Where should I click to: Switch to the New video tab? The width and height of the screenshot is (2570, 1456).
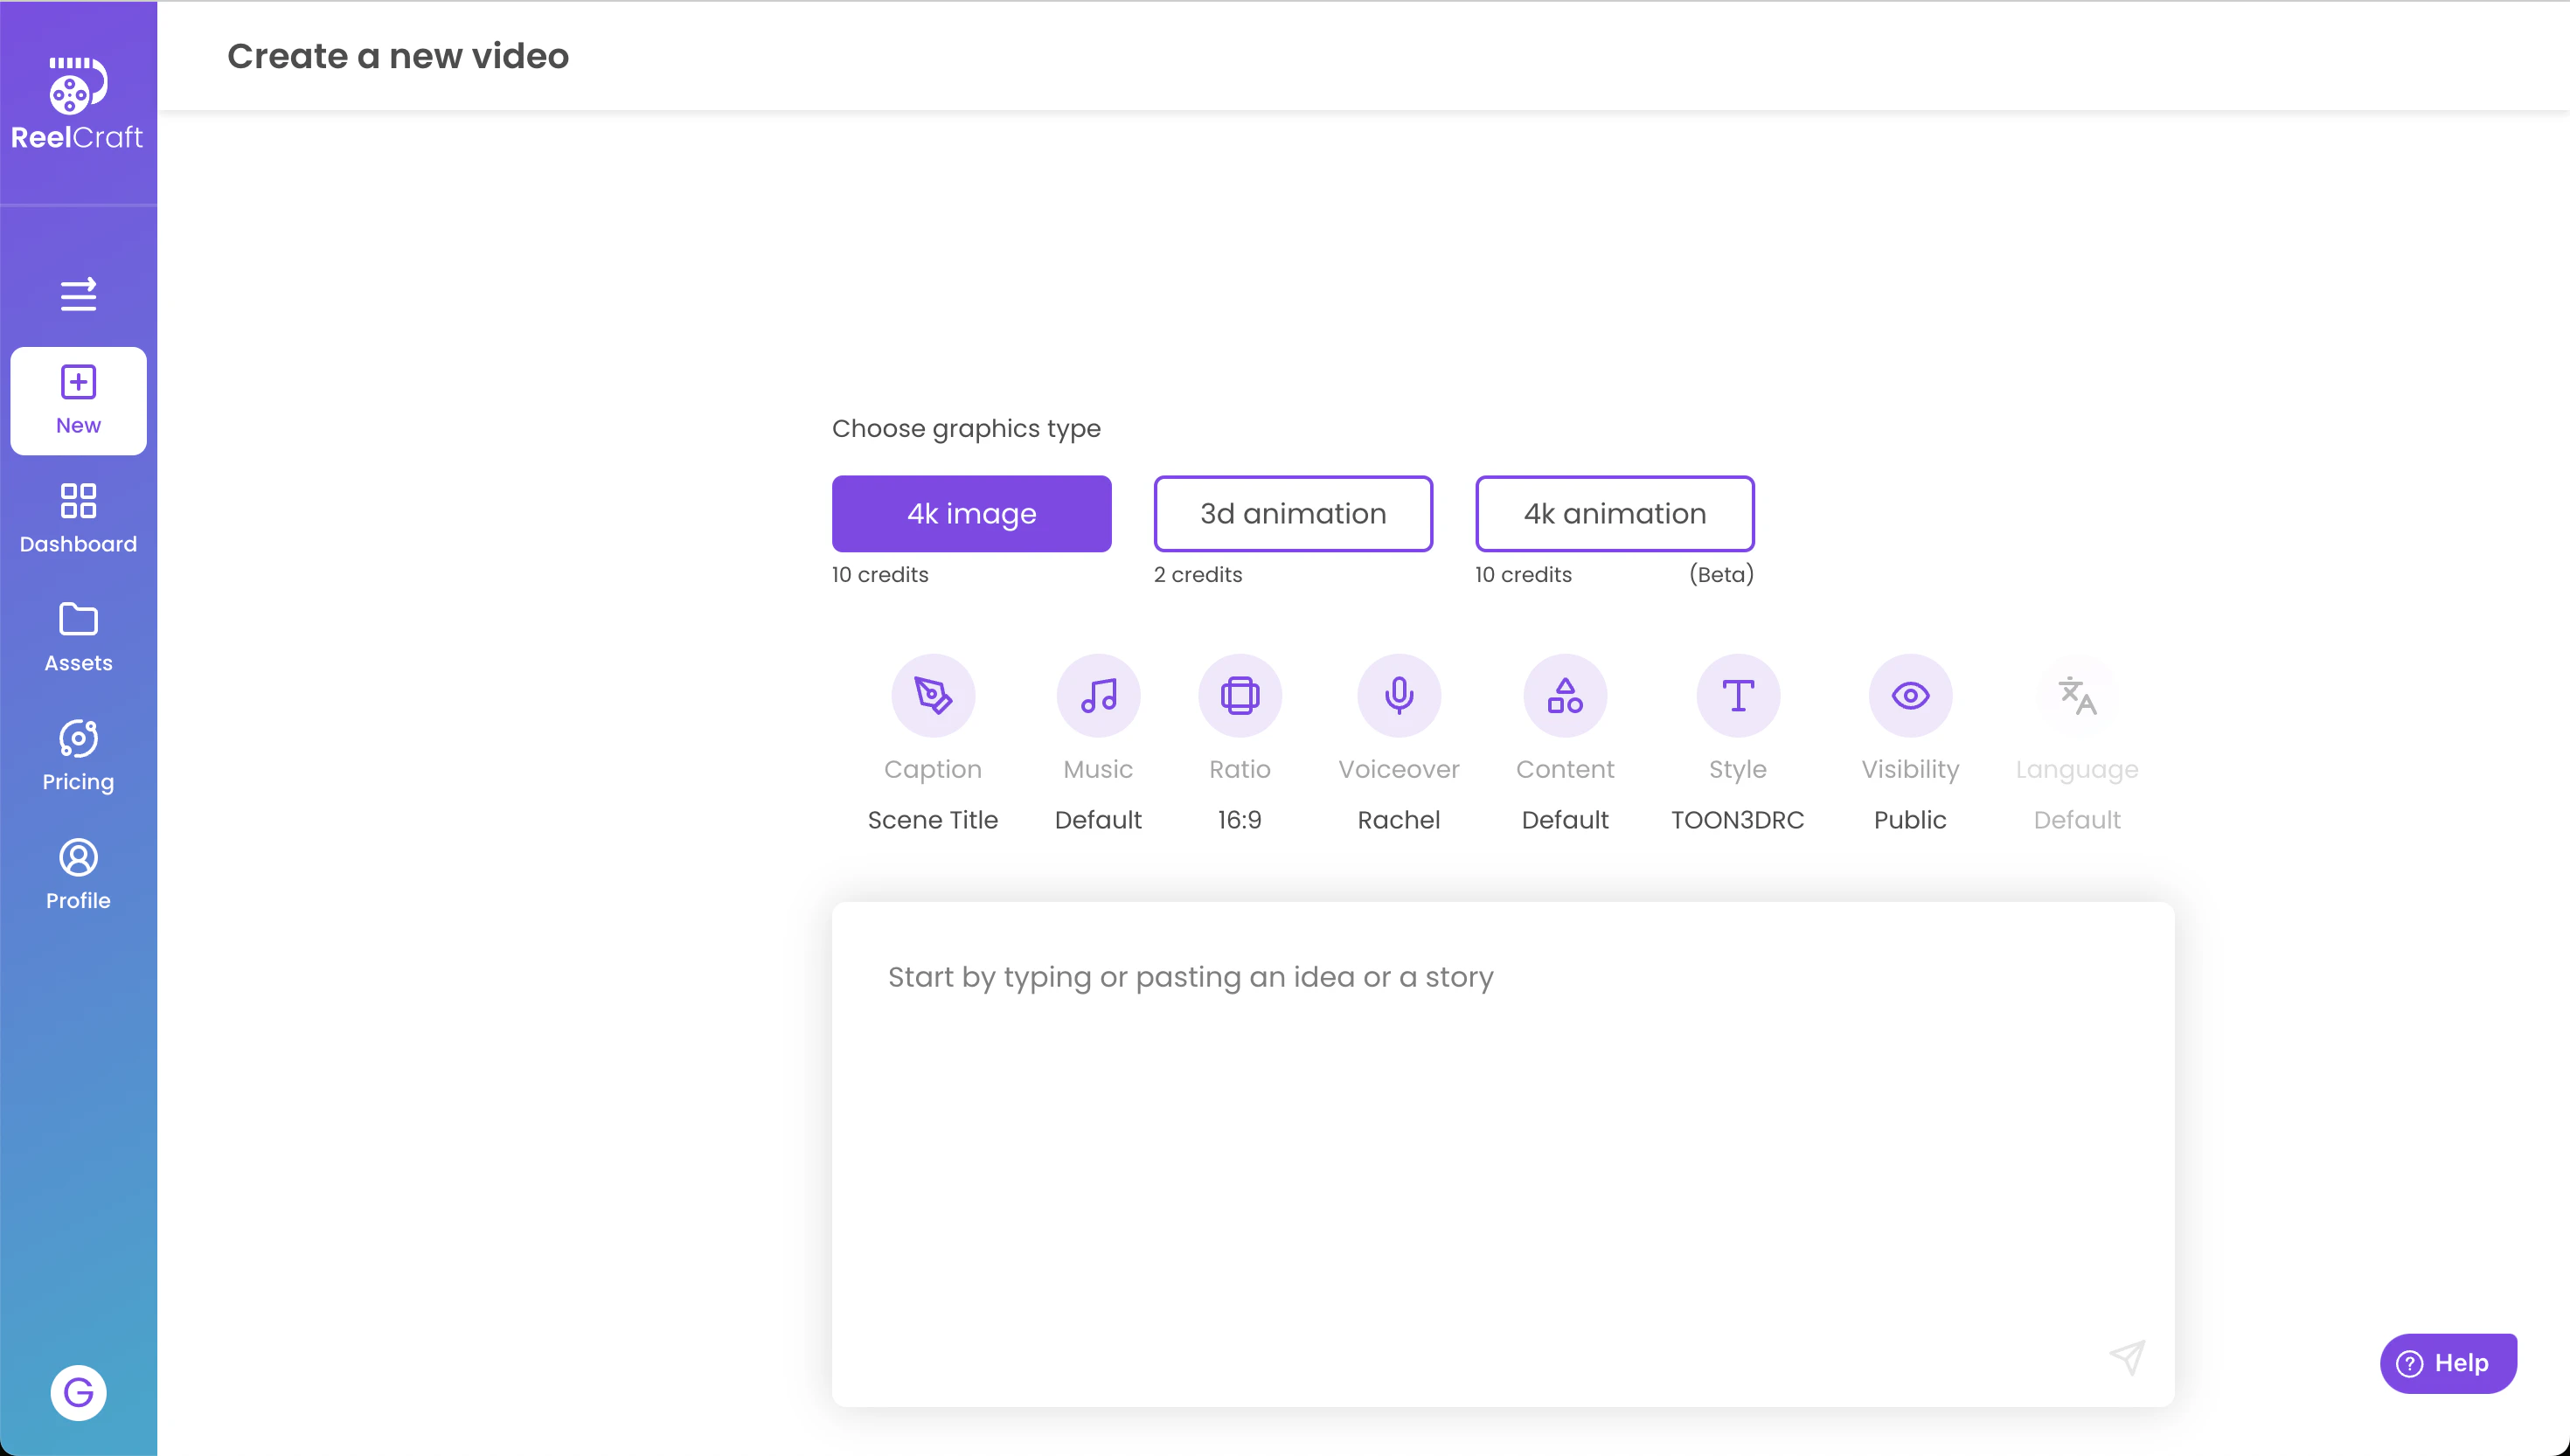pos(78,399)
